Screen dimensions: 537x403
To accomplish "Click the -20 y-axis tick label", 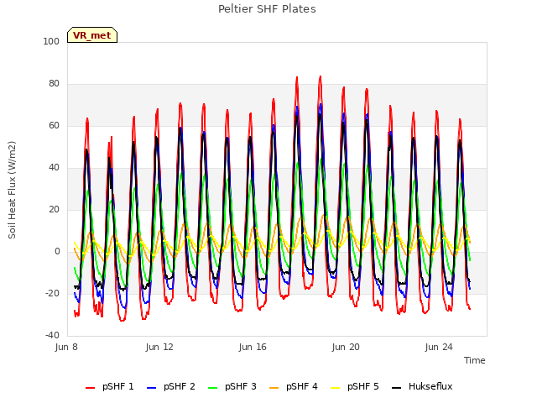I will [52, 293].
